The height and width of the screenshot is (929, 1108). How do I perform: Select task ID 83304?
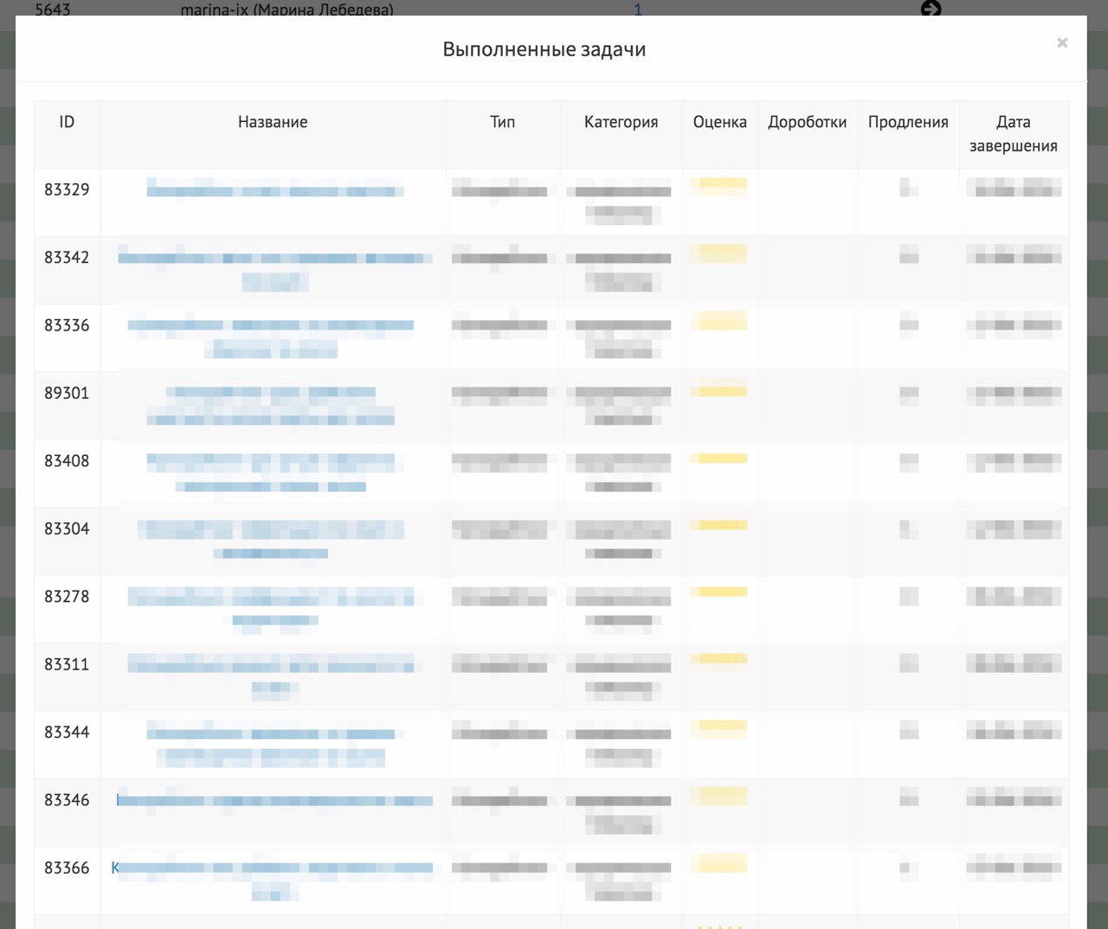point(67,529)
